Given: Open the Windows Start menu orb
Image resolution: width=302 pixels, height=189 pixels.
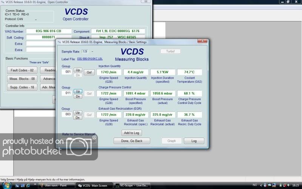Looking at the screenshot, I should tap(7, 185).
